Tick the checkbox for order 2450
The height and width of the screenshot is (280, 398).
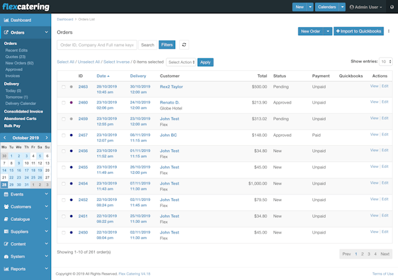(64, 232)
